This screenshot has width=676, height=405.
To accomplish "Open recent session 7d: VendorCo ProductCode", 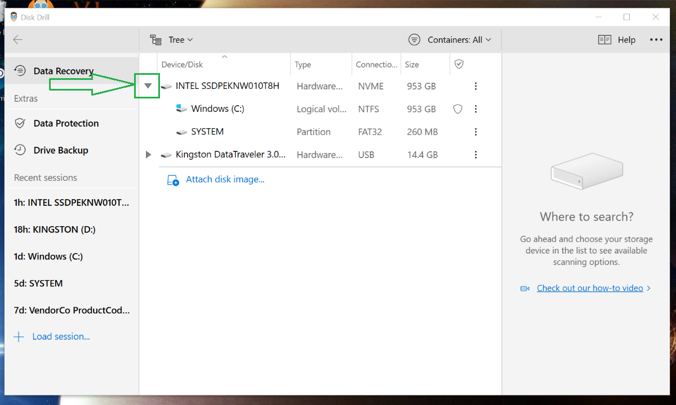I will (x=72, y=310).
